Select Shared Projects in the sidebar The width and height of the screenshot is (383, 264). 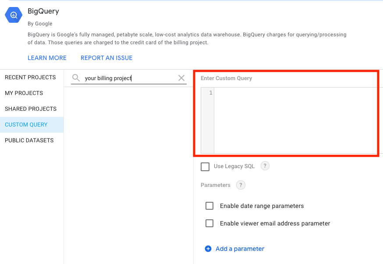tap(31, 109)
